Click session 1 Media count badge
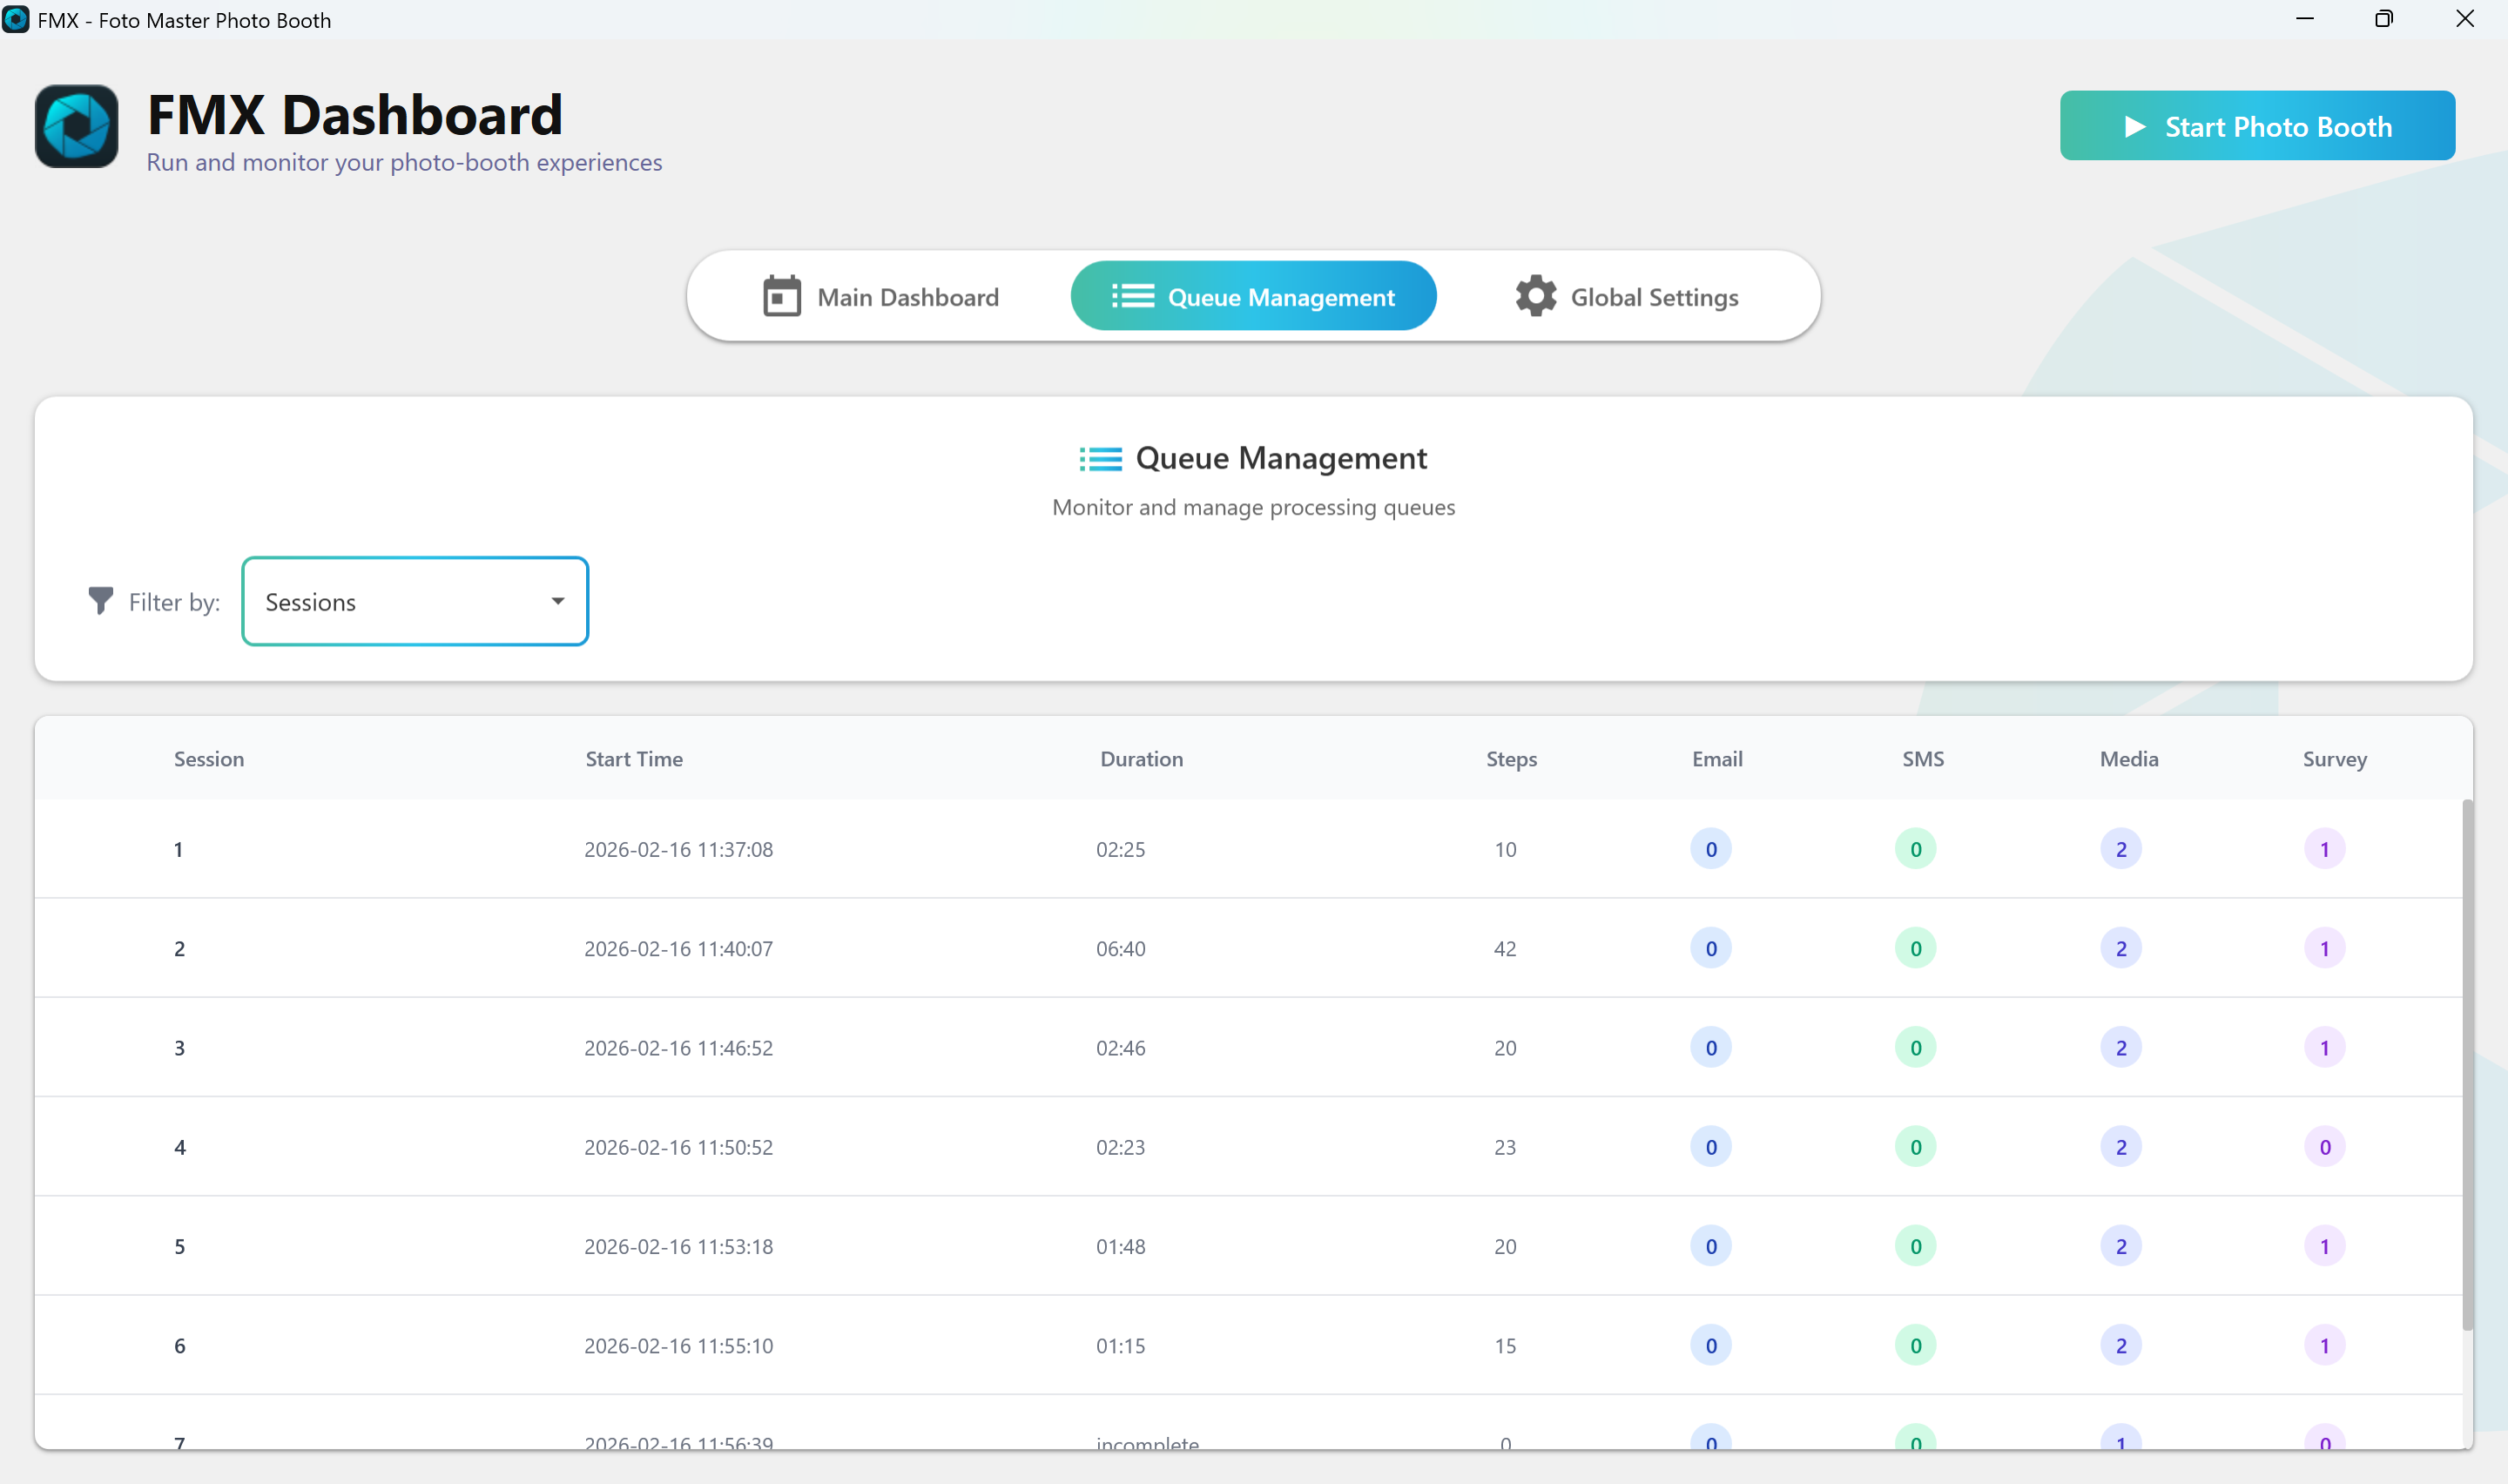The image size is (2508, 1484). coord(2120,849)
